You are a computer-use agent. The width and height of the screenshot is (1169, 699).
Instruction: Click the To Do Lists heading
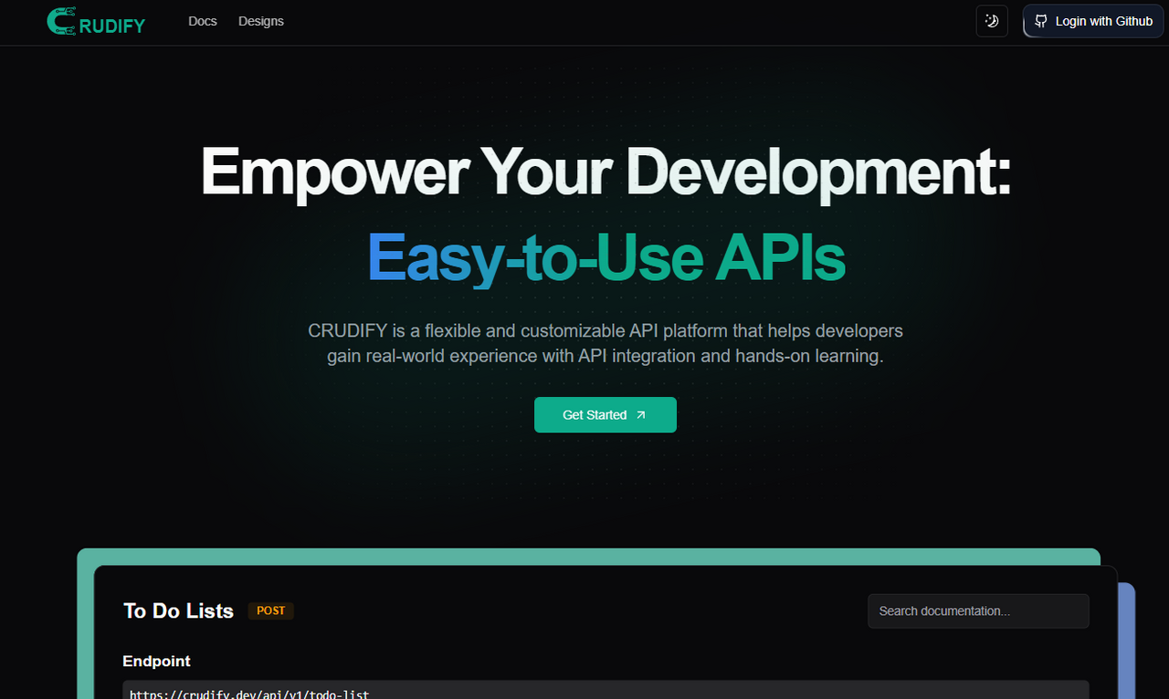(x=179, y=611)
